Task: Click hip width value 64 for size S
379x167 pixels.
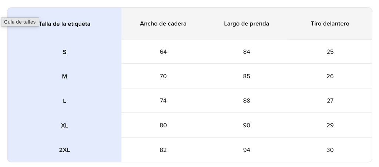Action: tap(163, 52)
